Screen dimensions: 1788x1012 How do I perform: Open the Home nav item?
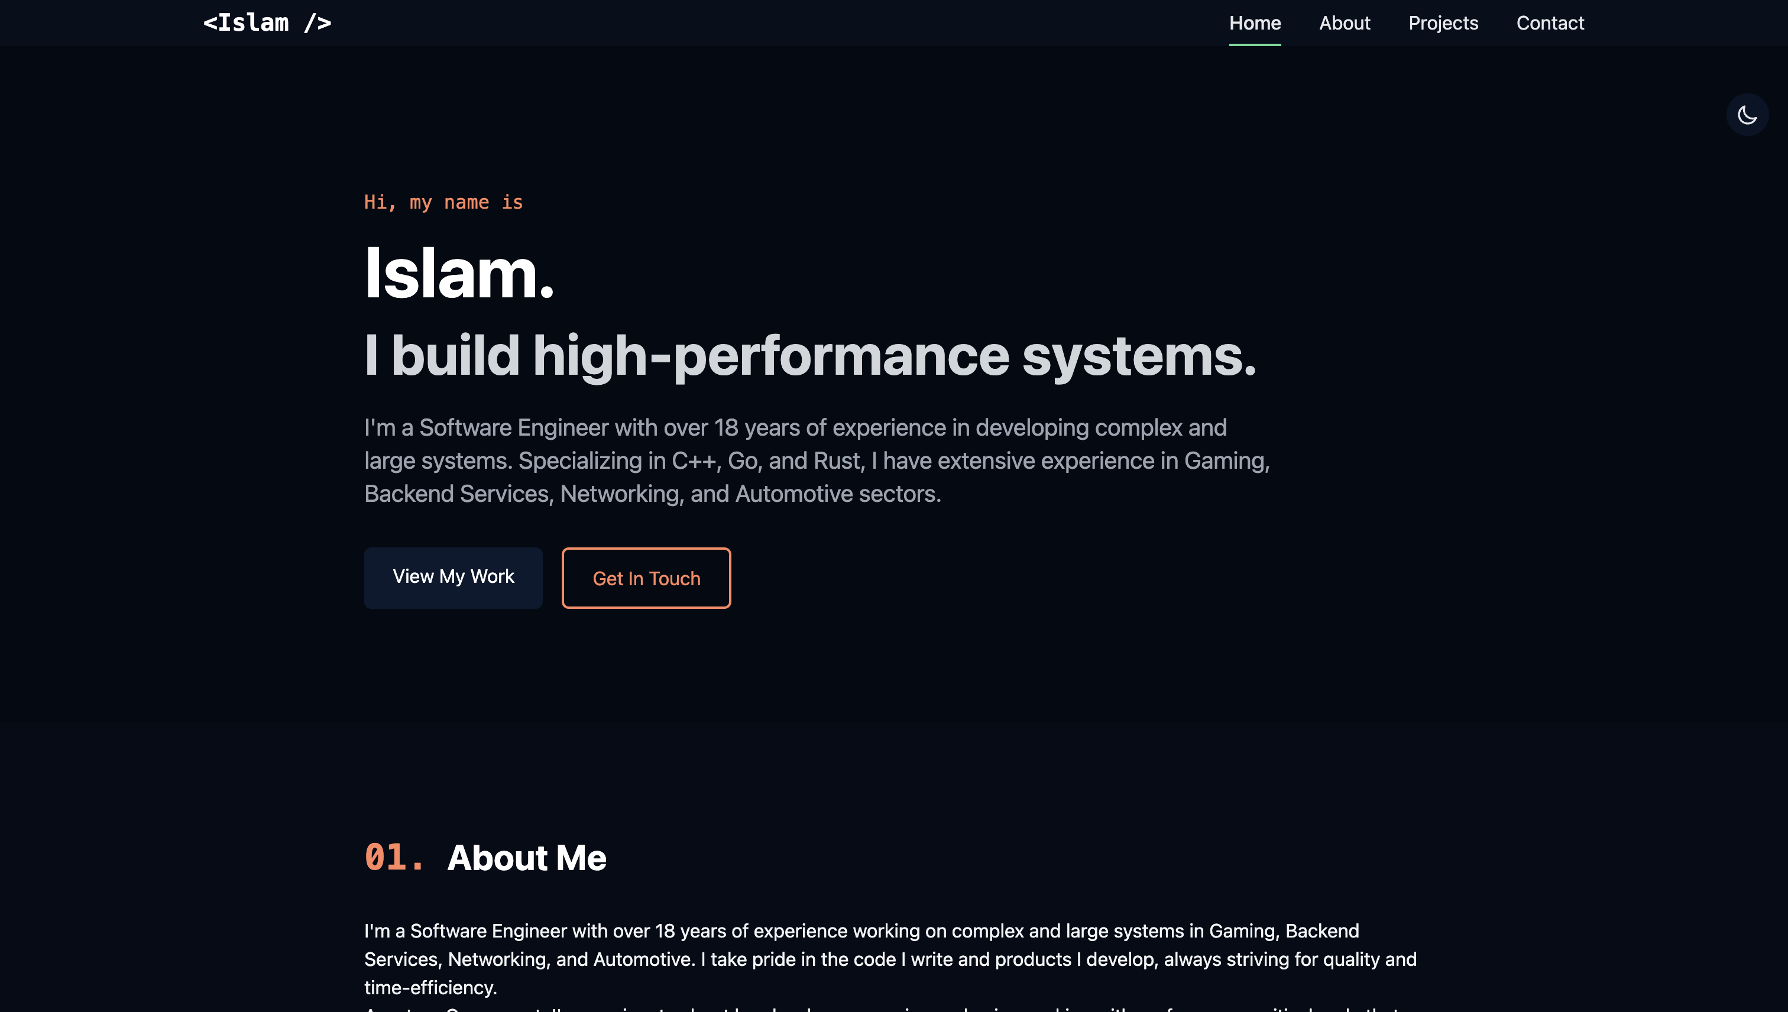pyautogui.click(x=1254, y=23)
